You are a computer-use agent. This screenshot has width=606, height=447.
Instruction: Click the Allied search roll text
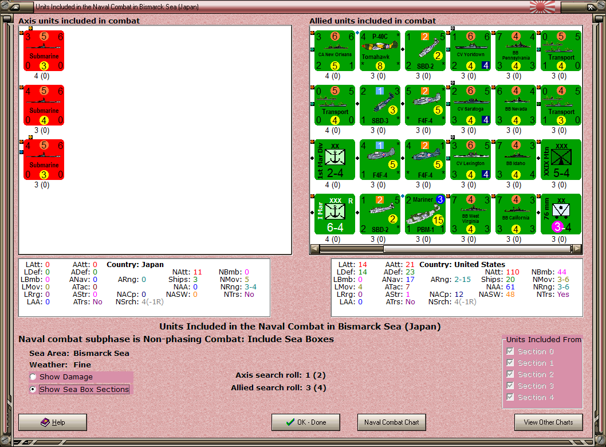(x=278, y=387)
